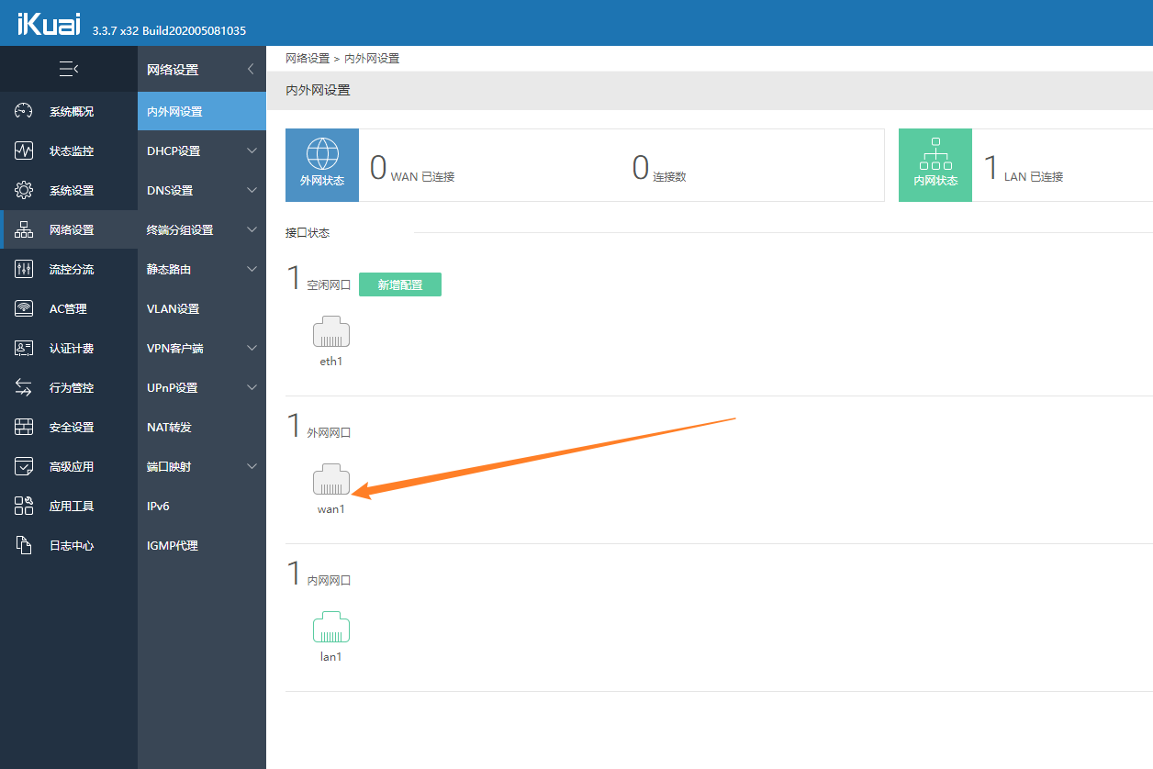The width and height of the screenshot is (1153, 769).
Task: Open the NAT转发 menu item
Action: point(169,428)
